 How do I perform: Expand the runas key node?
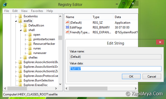pos(25,49)
